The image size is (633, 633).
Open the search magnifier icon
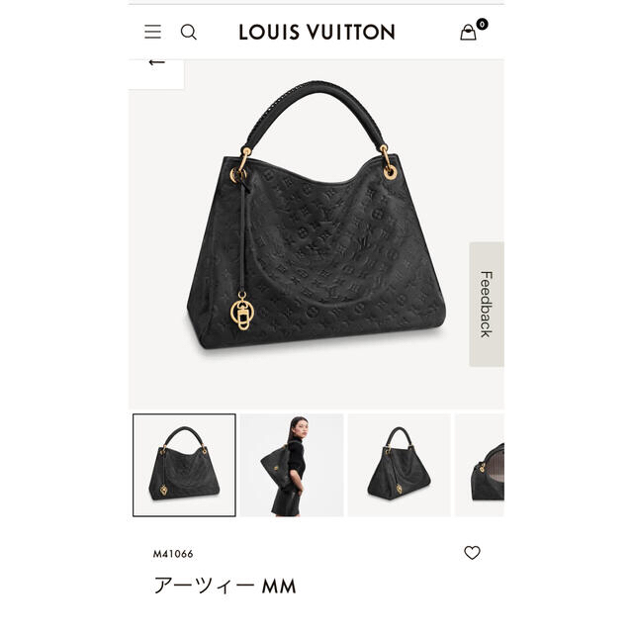[x=189, y=32]
